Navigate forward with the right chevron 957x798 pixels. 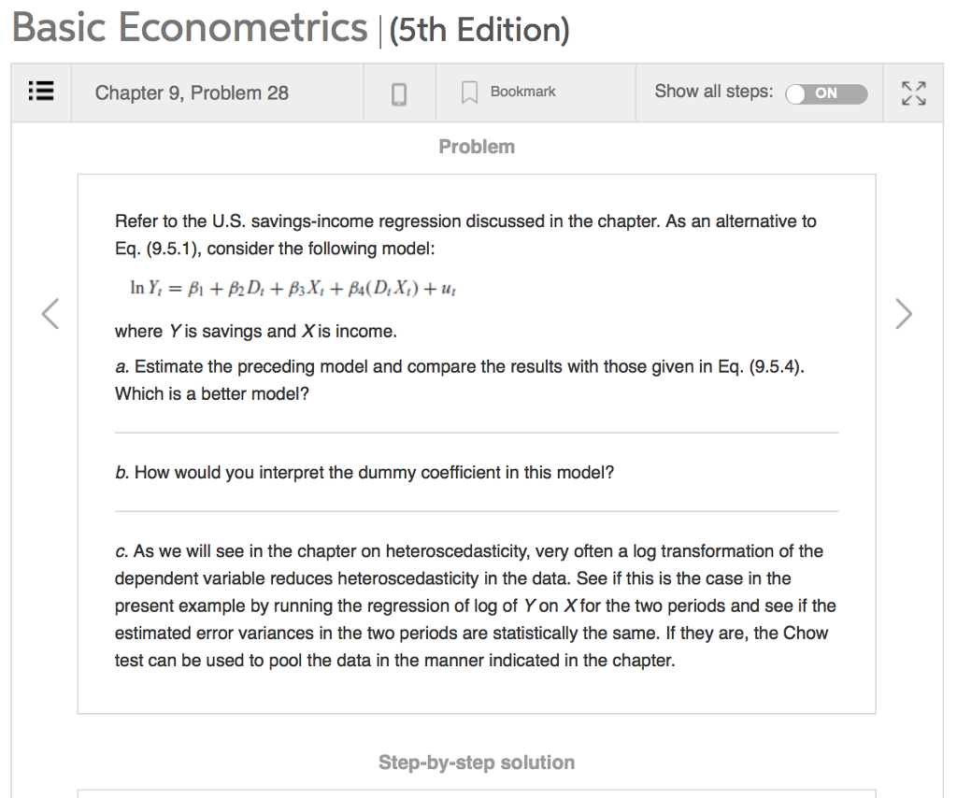pos(904,314)
